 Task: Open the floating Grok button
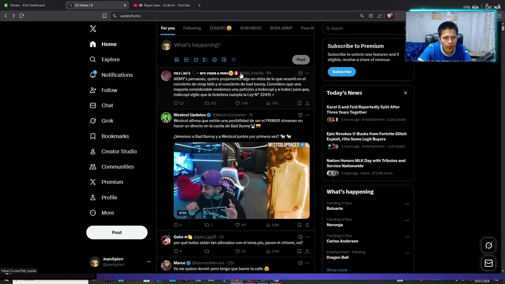488,245
